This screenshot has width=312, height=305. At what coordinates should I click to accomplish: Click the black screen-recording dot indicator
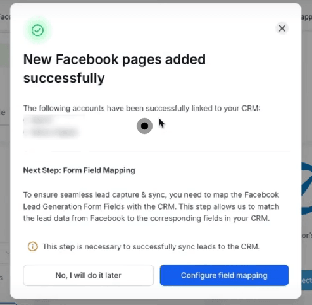(144, 126)
